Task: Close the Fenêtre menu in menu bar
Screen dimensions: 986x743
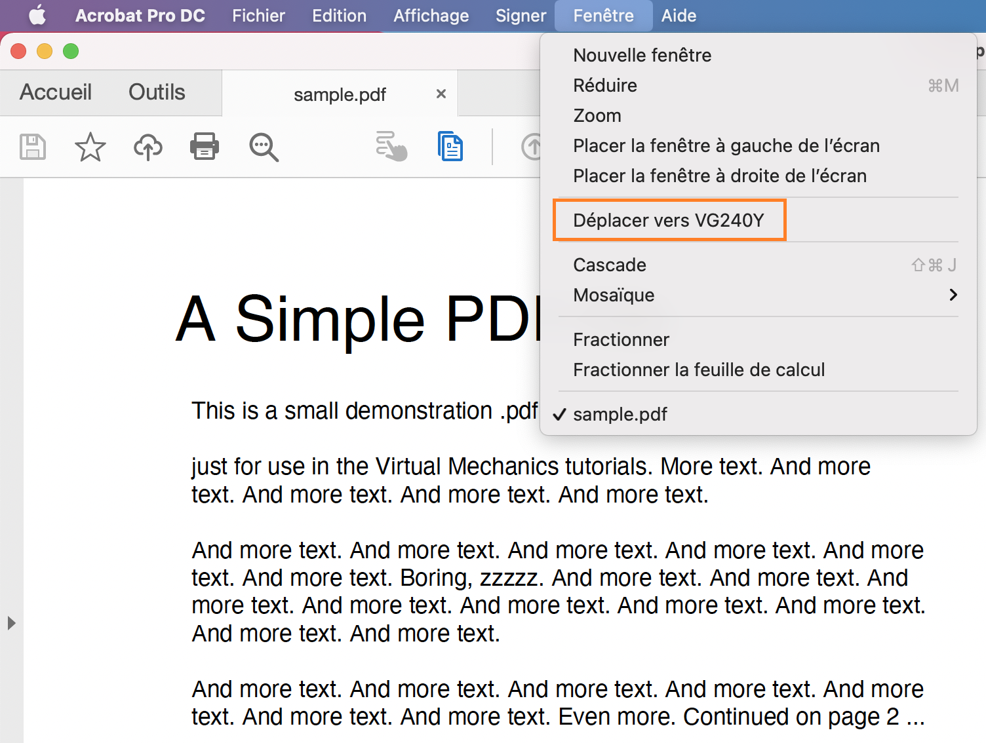Action: click(x=604, y=16)
